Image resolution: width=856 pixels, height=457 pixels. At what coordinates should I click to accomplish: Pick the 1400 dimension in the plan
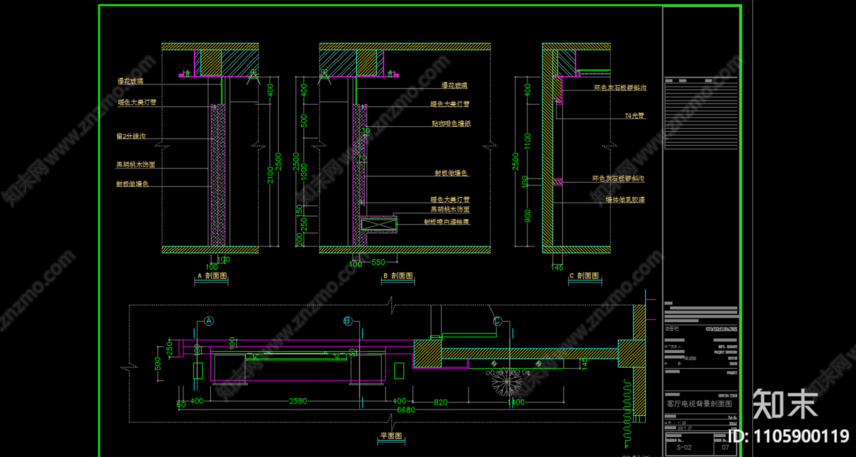516,402
